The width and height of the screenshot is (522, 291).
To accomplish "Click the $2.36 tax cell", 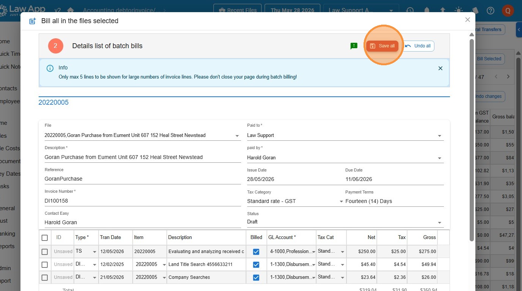I will point(392,277).
